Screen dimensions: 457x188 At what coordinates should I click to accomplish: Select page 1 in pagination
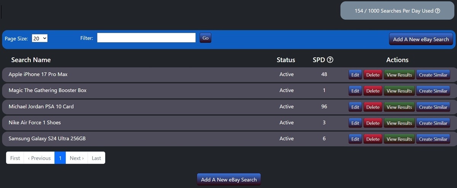click(60, 158)
